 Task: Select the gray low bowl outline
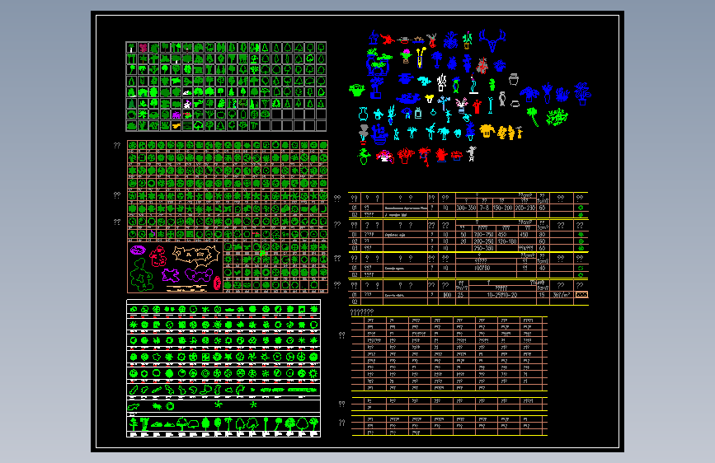point(515,104)
